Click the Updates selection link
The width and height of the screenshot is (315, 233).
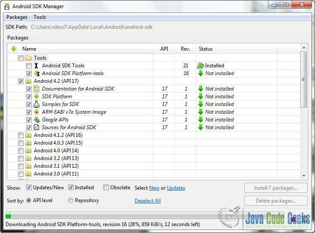(x=176, y=188)
